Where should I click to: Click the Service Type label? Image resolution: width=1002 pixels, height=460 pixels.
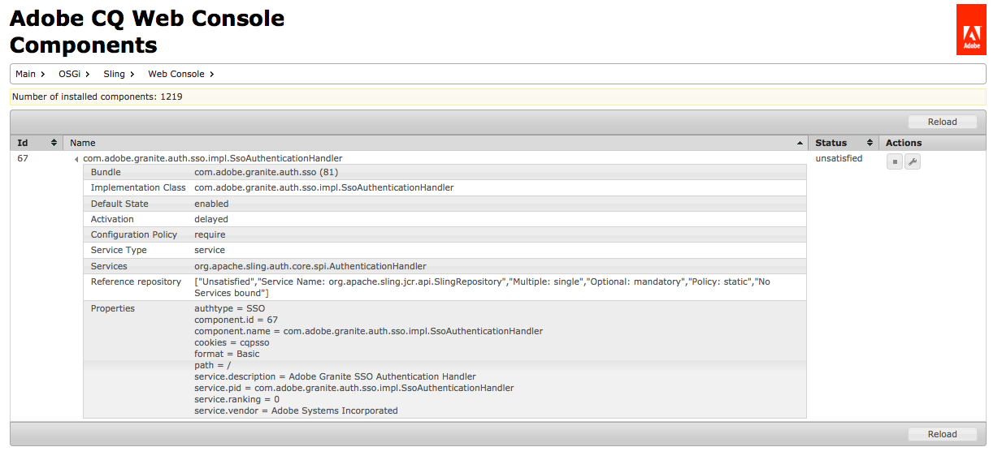(x=119, y=250)
